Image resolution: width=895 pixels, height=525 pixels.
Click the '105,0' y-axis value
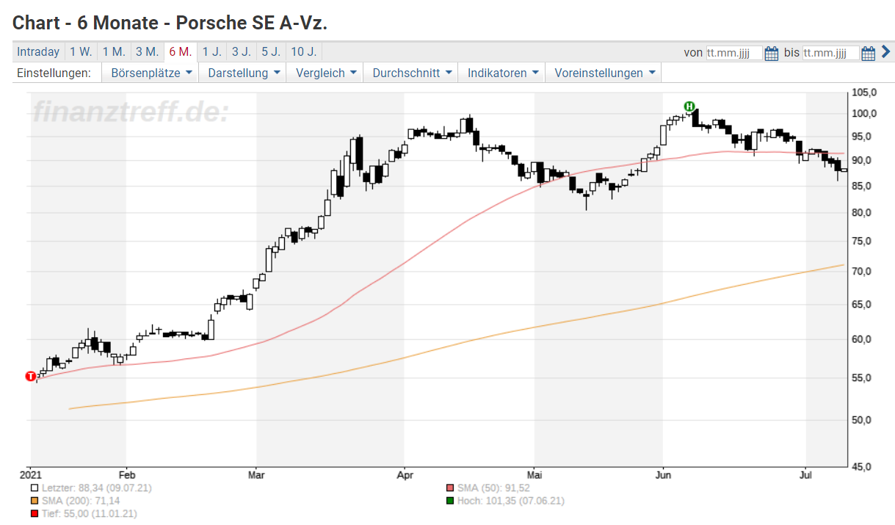[x=865, y=93]
